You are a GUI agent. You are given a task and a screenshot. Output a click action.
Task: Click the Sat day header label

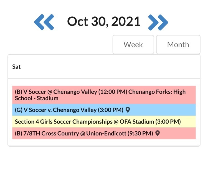click(16, 67)
